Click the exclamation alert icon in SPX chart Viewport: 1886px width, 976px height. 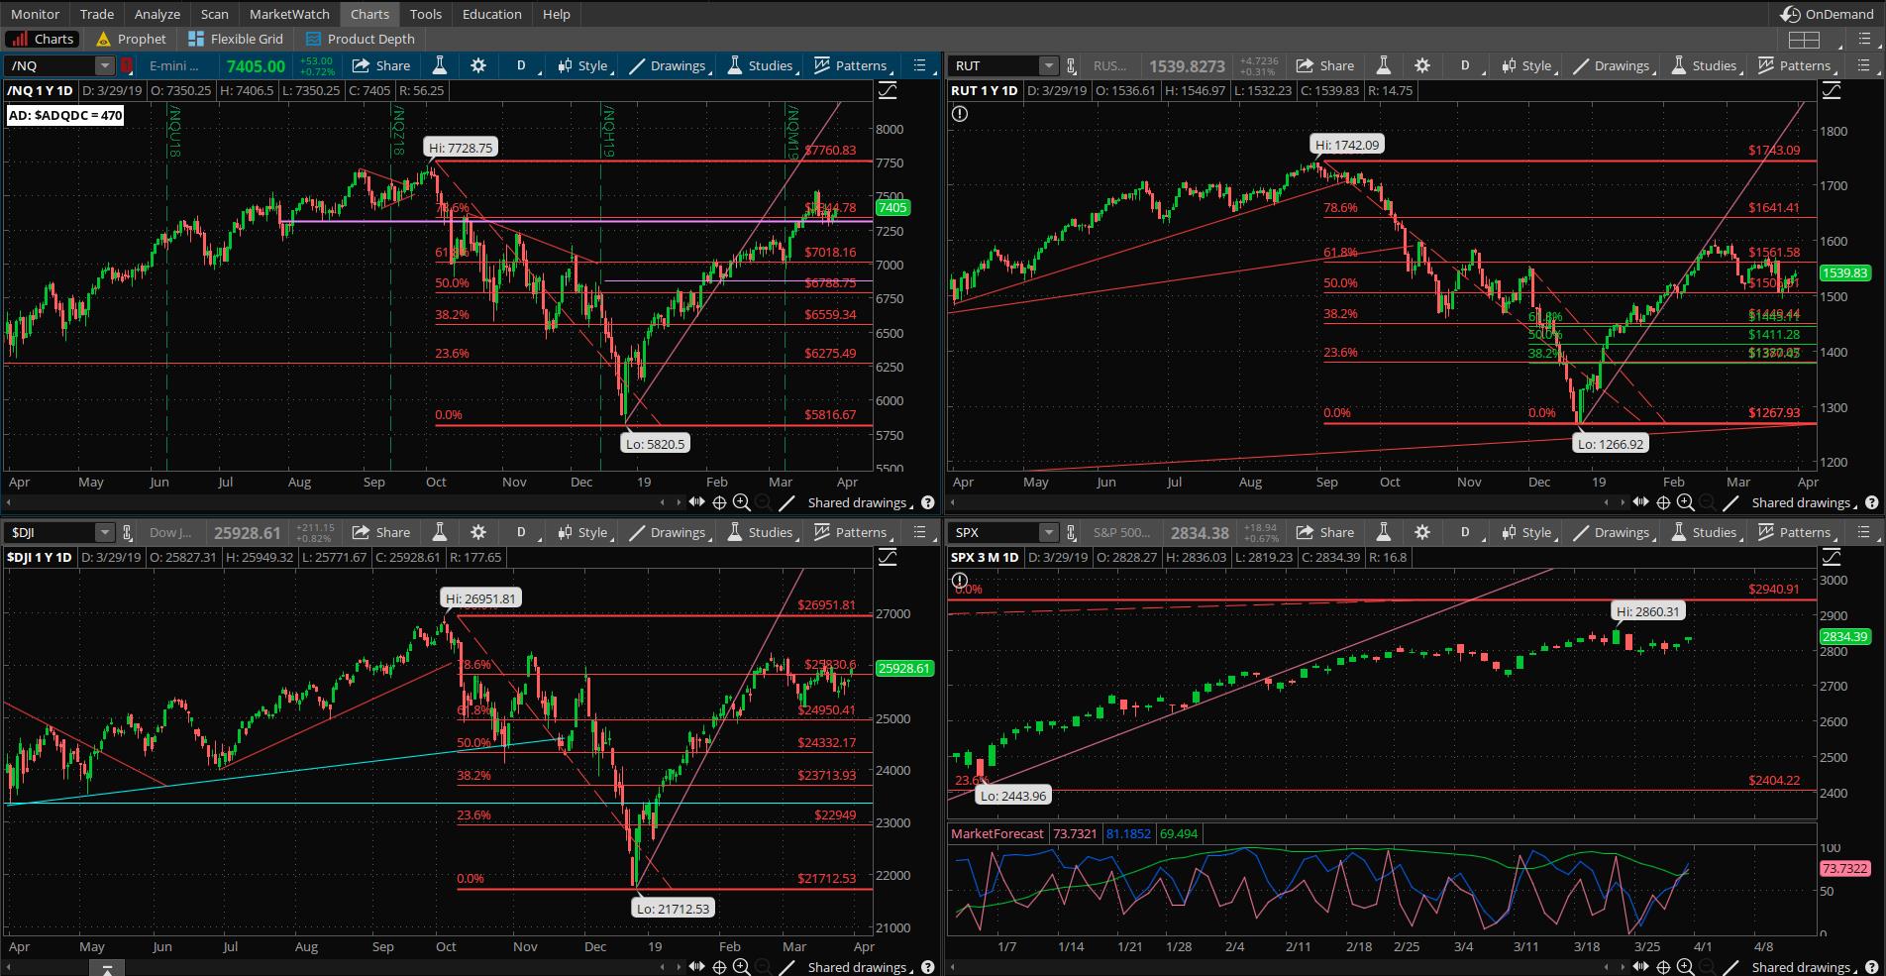coord(959,581)
